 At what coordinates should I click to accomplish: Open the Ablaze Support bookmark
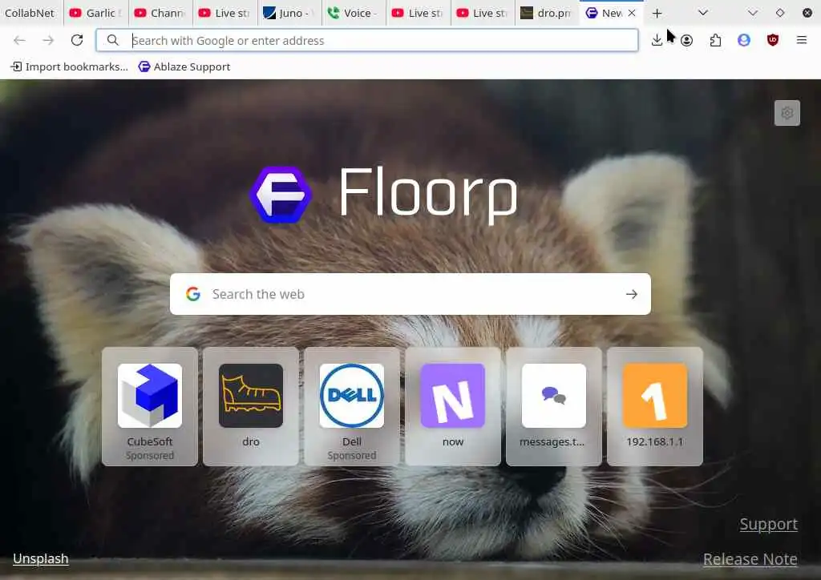(x=184, y=66)
